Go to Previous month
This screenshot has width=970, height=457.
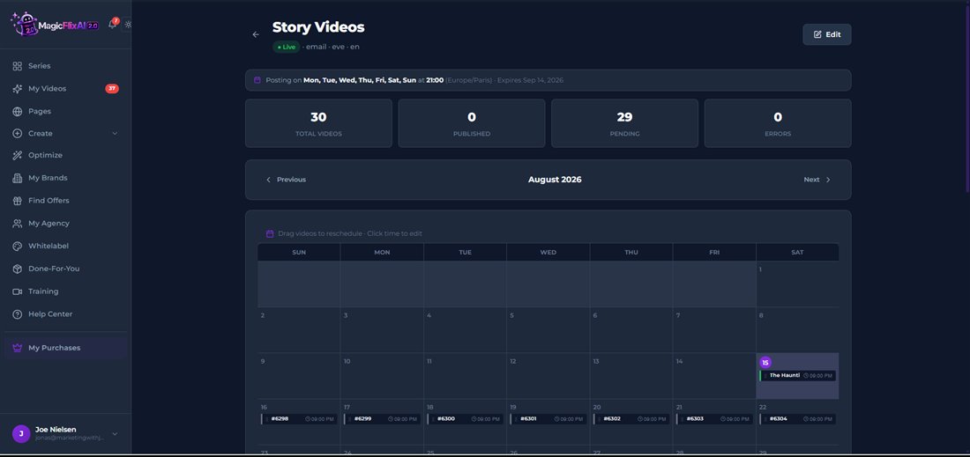coord(286,180)
